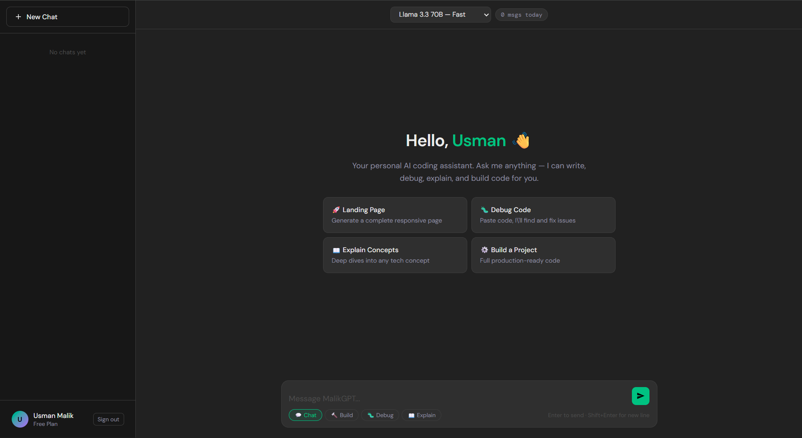Enable Debug mode below the message box
802x438 pixels.
[x=379, y=415]
